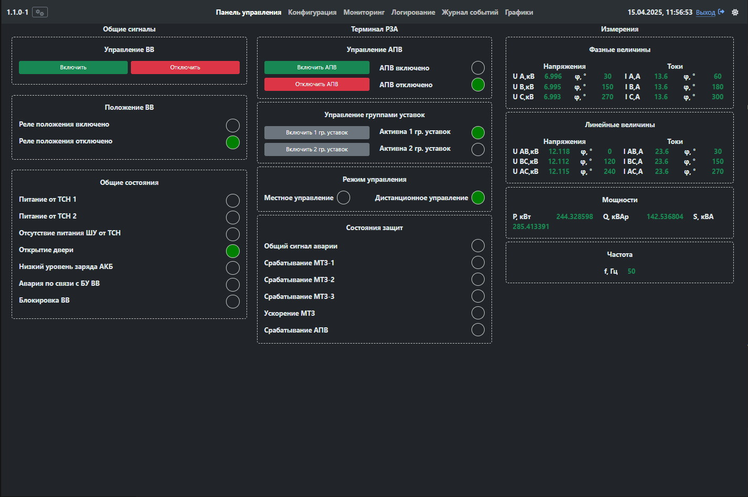Click the Реле положения отключено indicator circle
Viewport: 748px width, 497px height.
click(x=232, y=142)
